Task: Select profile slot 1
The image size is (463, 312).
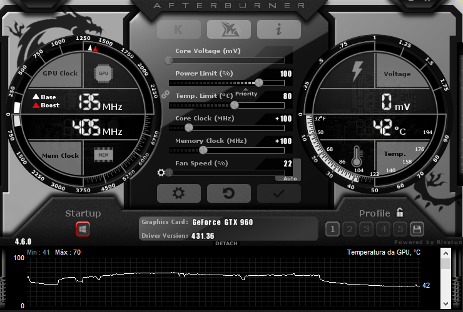Action: tap(332, 229)
